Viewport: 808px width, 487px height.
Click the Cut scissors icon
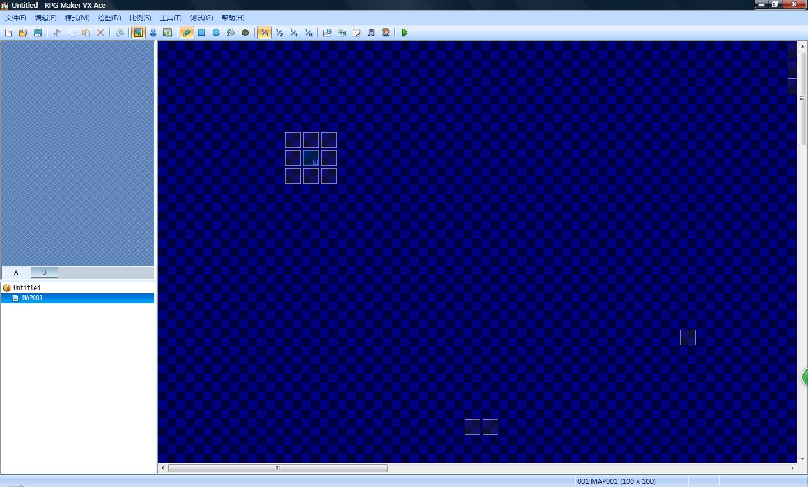pos(57,33)
